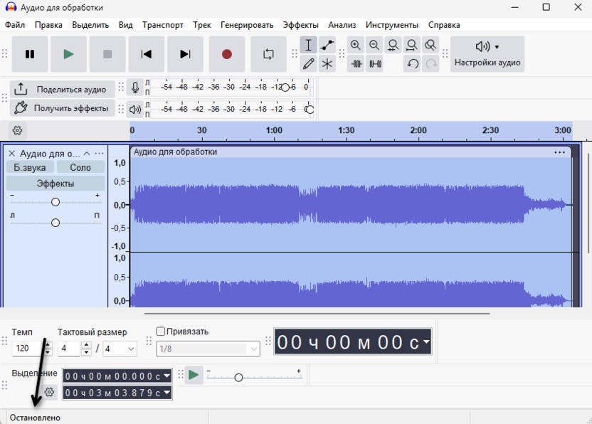The width and height of the screenshot is (592, 424).
Task: Select the Draw pencil tool
Action: [x=308, y=64]
